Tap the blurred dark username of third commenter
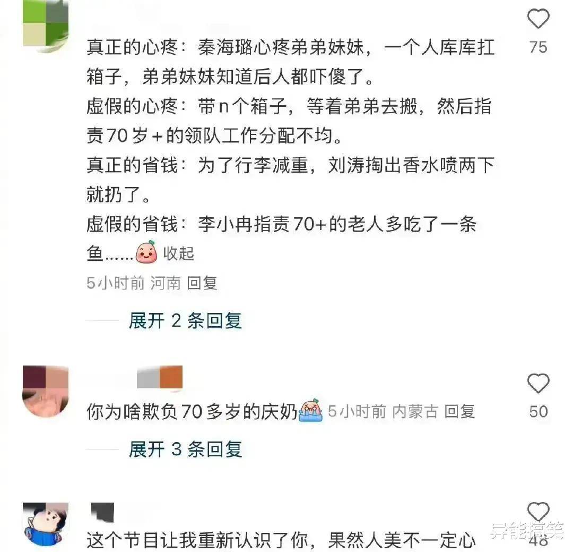The height and width of the screenshot is (552, 573). [x=103, y=512]
